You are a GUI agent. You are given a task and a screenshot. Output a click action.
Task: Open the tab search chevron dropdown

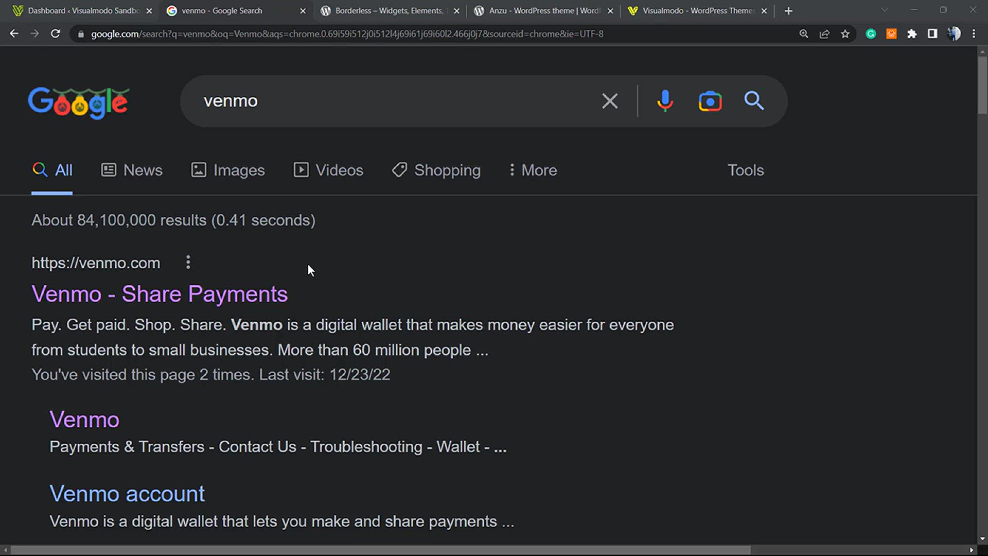(x=885, y=10)
